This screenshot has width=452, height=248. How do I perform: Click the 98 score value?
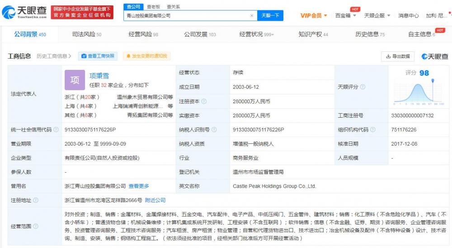pyautogui.click(x=424, y=73)
